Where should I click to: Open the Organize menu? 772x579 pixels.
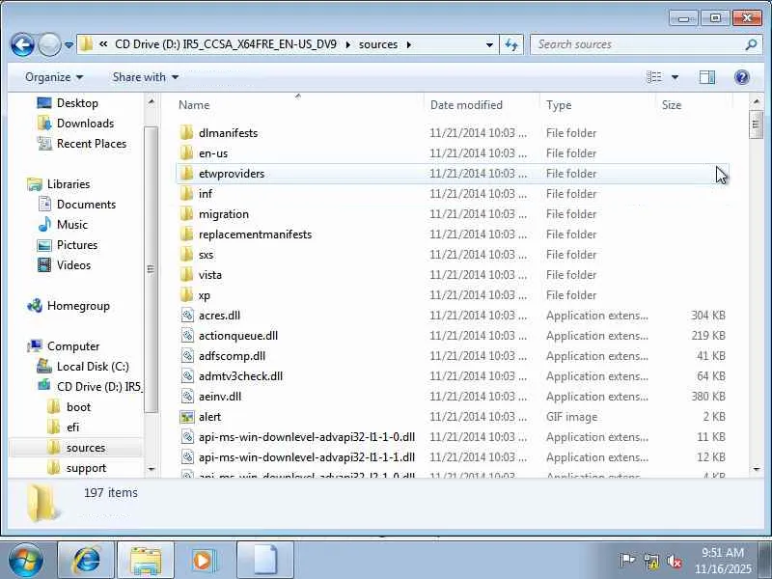click(54, 77)
